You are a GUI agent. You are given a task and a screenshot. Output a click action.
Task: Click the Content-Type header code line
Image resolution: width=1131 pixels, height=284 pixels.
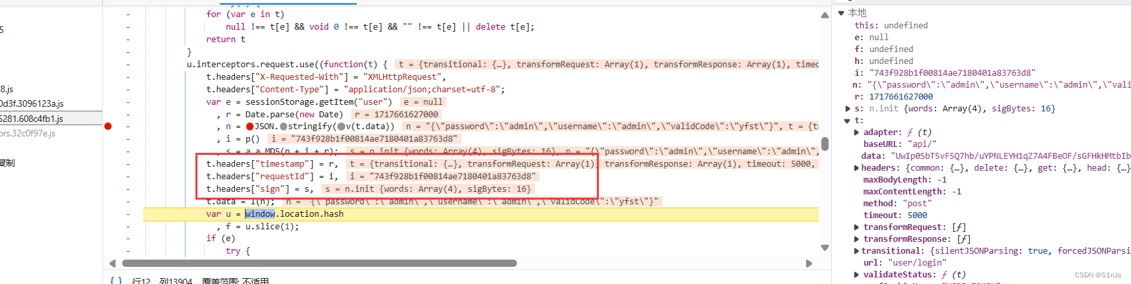tap(355, 90)
